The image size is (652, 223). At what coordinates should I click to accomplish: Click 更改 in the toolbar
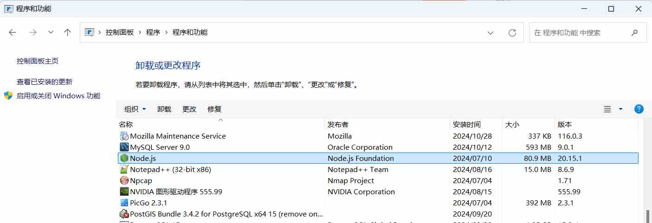[x=189, y=109]
